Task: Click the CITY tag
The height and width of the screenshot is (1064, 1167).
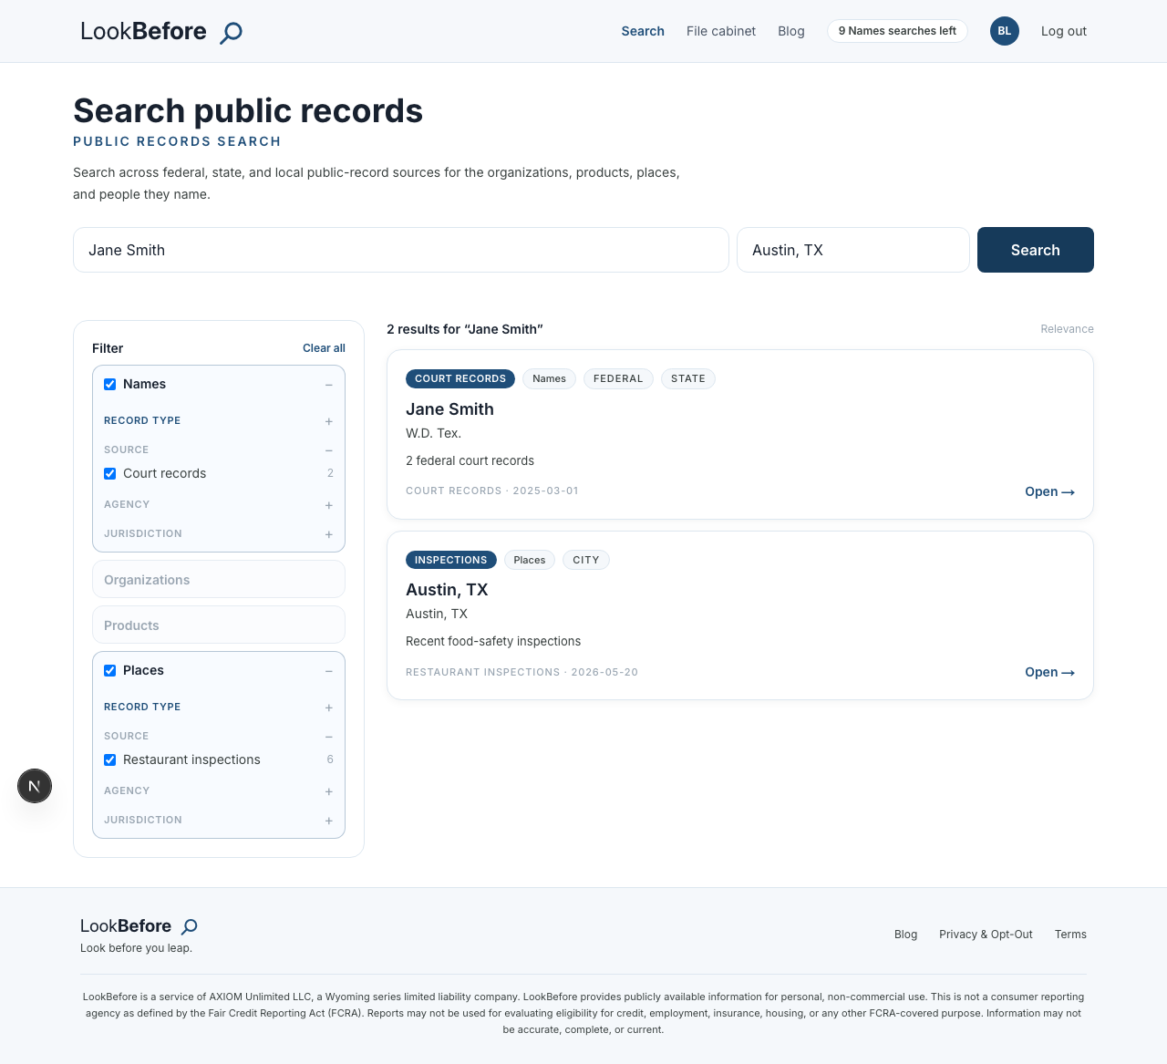Action: [x=586, y=560]
